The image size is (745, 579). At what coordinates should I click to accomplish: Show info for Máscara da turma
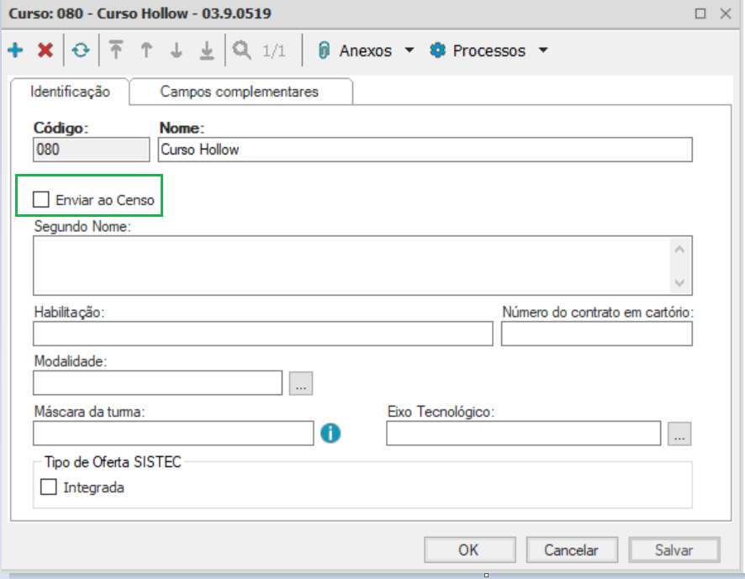pos(330,433)
